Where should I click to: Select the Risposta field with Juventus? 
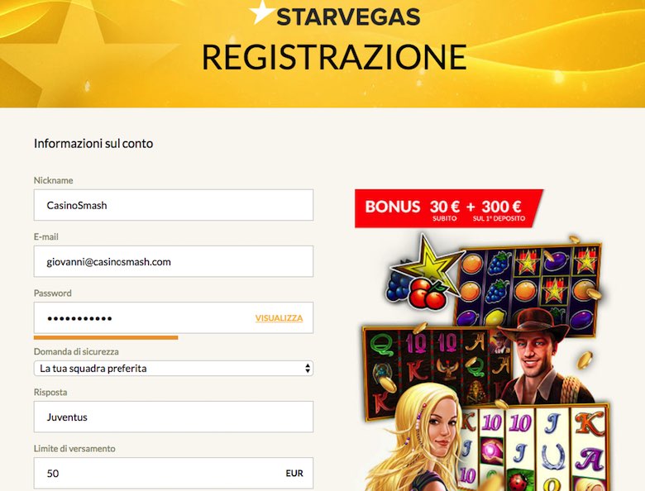click(x=173, y=417)
